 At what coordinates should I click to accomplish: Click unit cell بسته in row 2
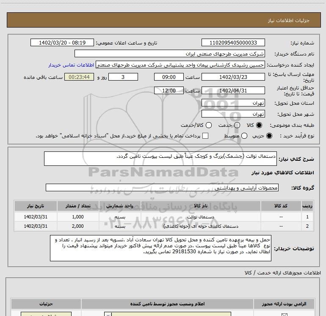point(120,226)
